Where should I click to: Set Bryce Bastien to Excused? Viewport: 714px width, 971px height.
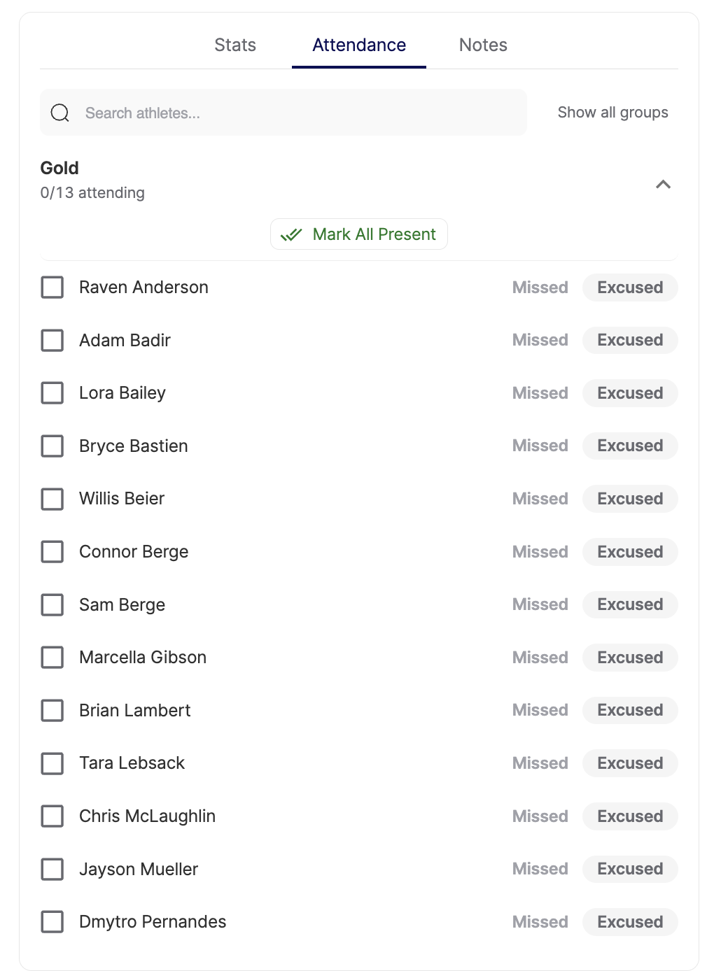pyautogui.click(x=630, y=446)
